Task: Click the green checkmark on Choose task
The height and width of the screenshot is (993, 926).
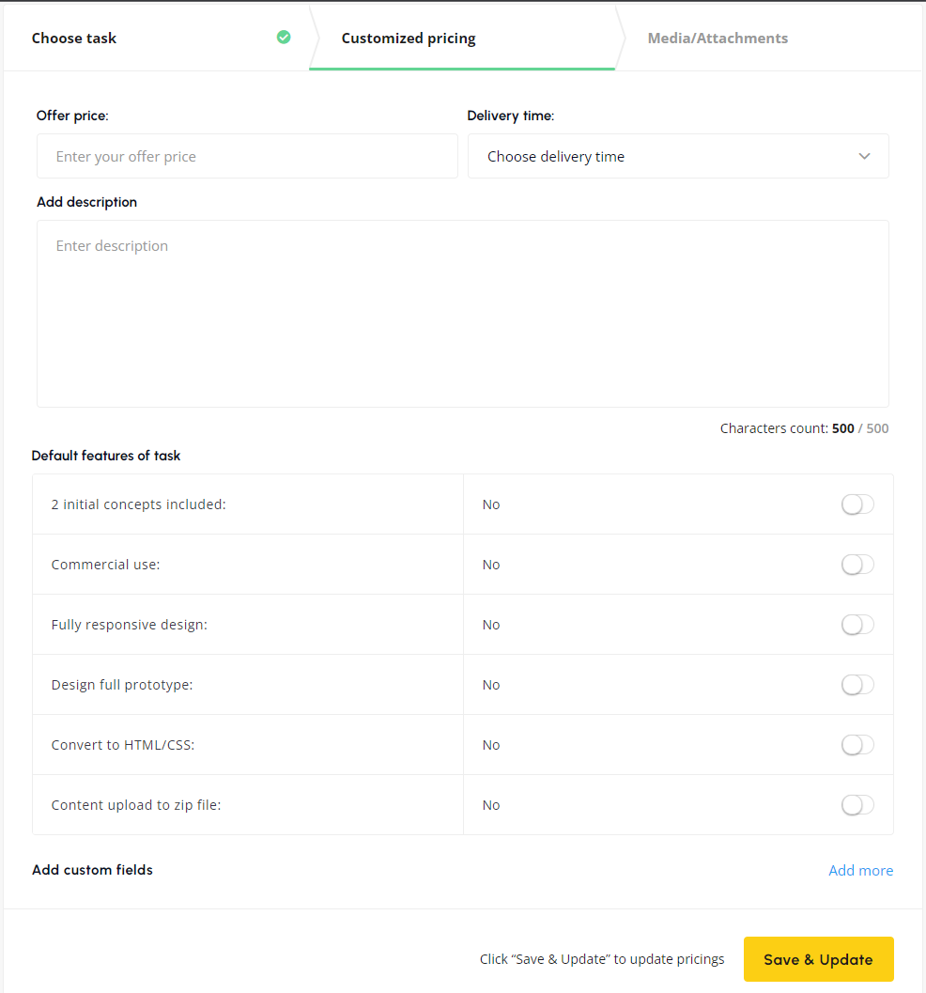Action: (x=284, y=38)
